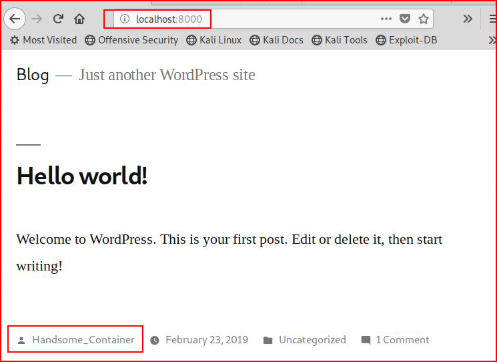Open February 23, 2019 post date
Viewport: 497px width, 362px height.
207,340
